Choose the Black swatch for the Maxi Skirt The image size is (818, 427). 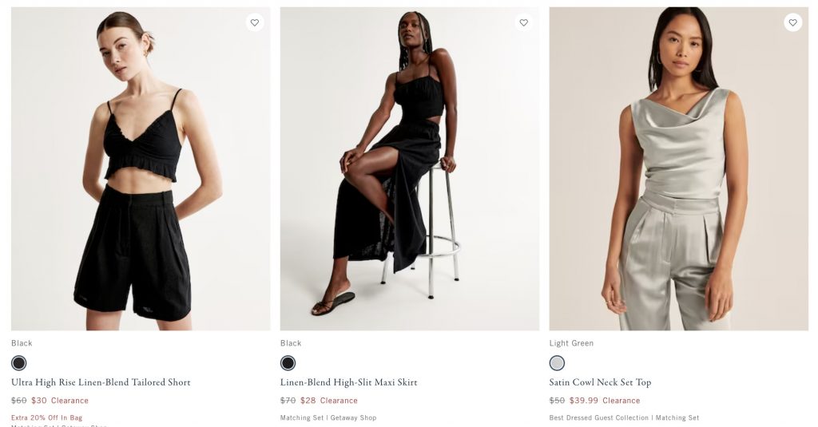(288, 363)
